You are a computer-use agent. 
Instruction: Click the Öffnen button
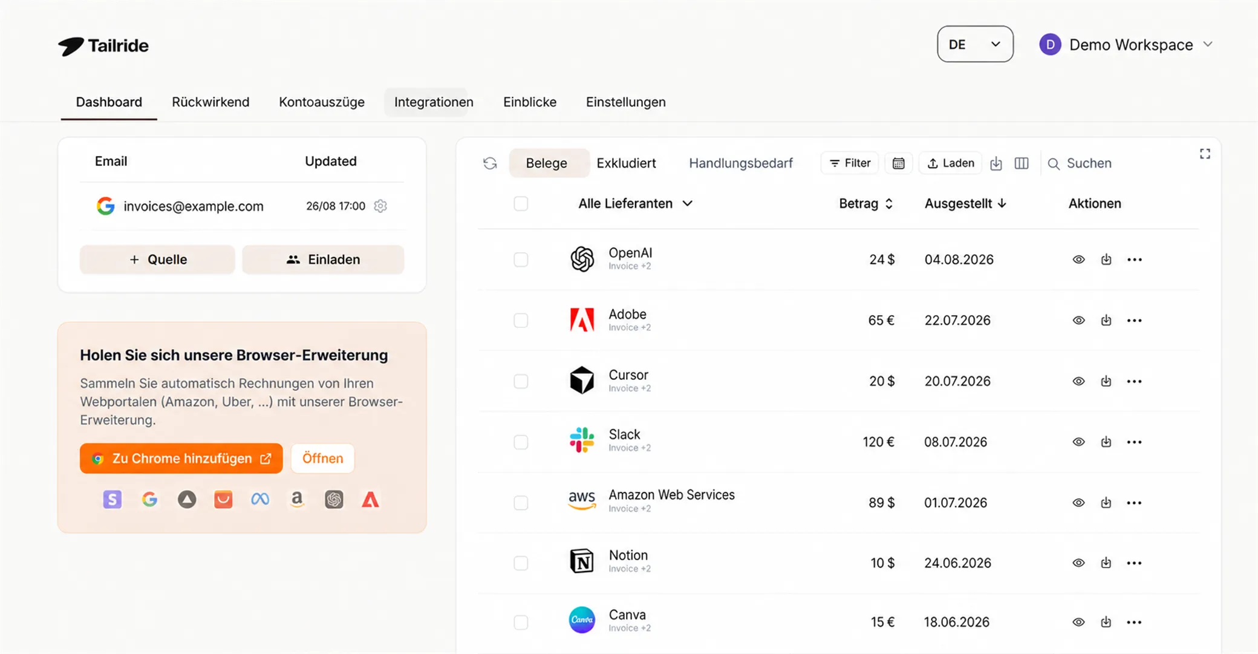tap(322, 459)
